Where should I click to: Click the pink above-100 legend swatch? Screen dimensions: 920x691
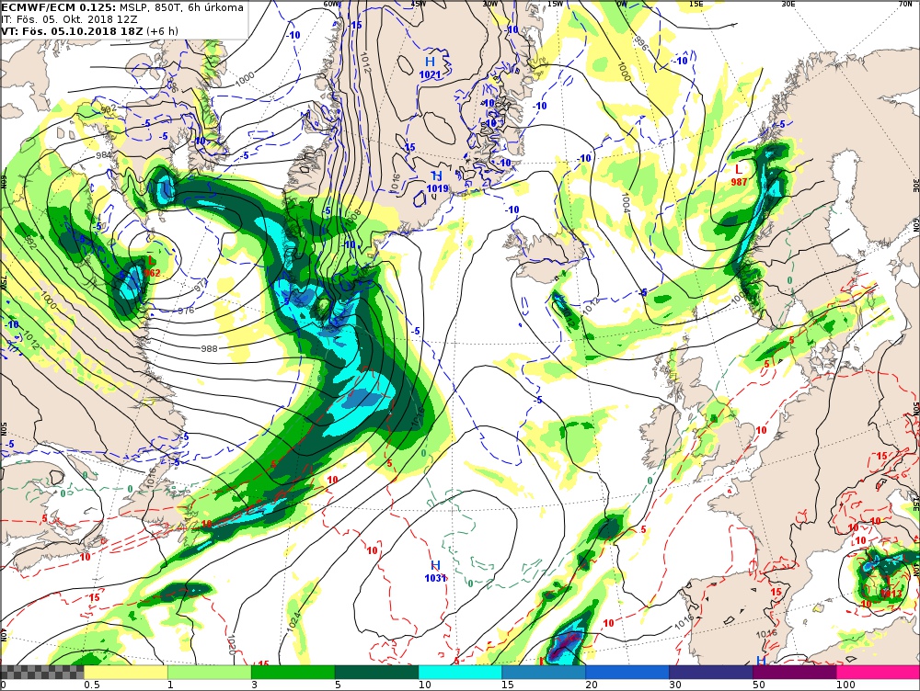tap(879, 672)
